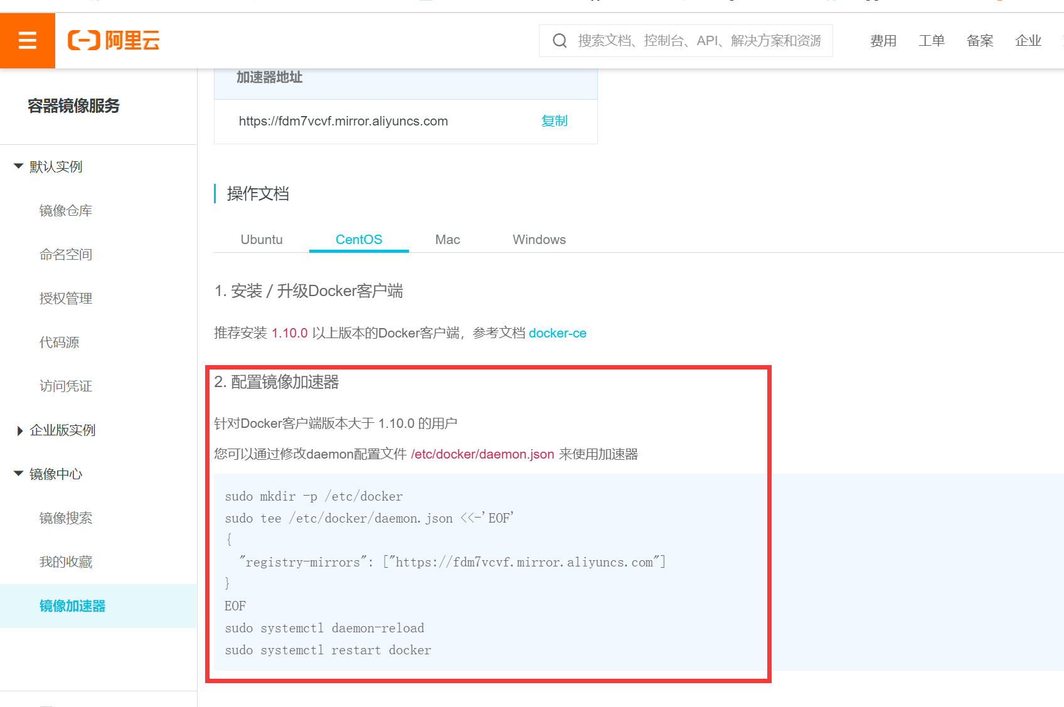Switch to the Windows tab

tap(540, 240)
